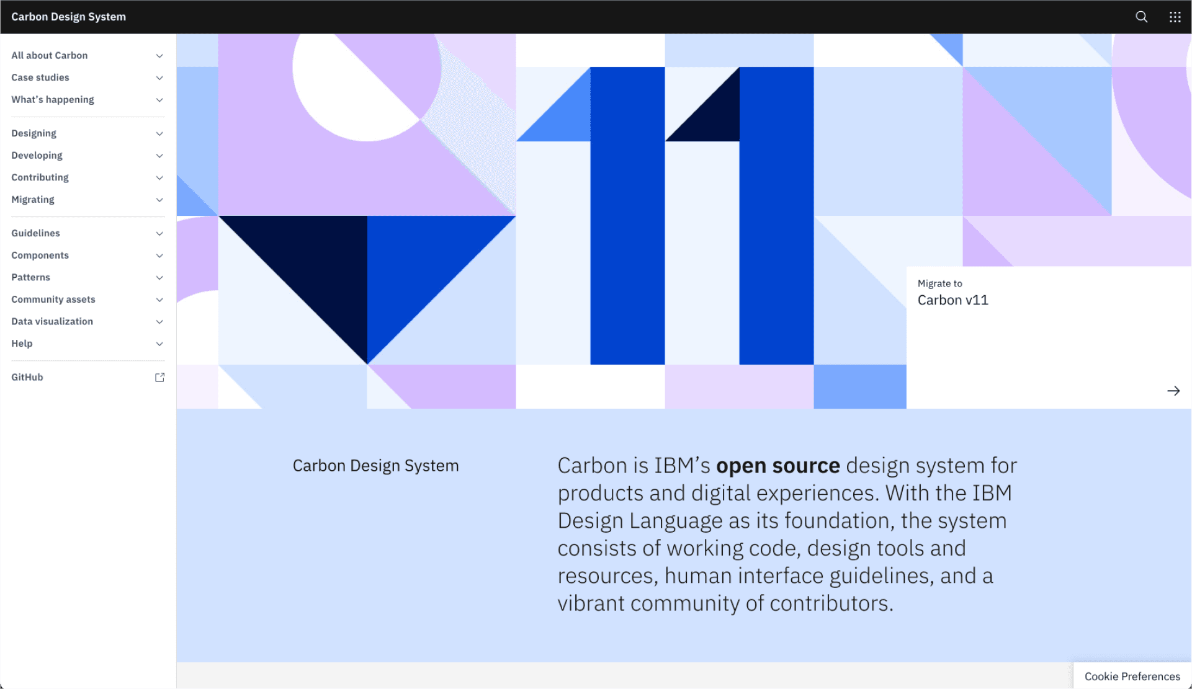Open the Developing menu item
Screen dimensions: 1192x689
pyautogui.click(x=37, y=155)
